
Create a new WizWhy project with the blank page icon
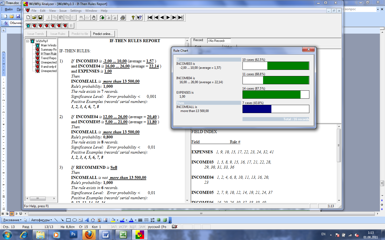(x=28, y=18)
